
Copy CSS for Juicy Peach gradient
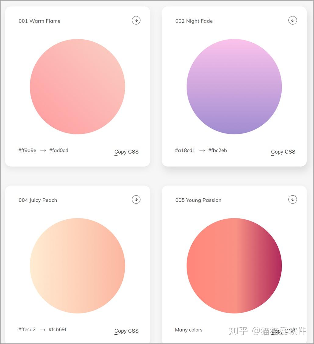126,331
